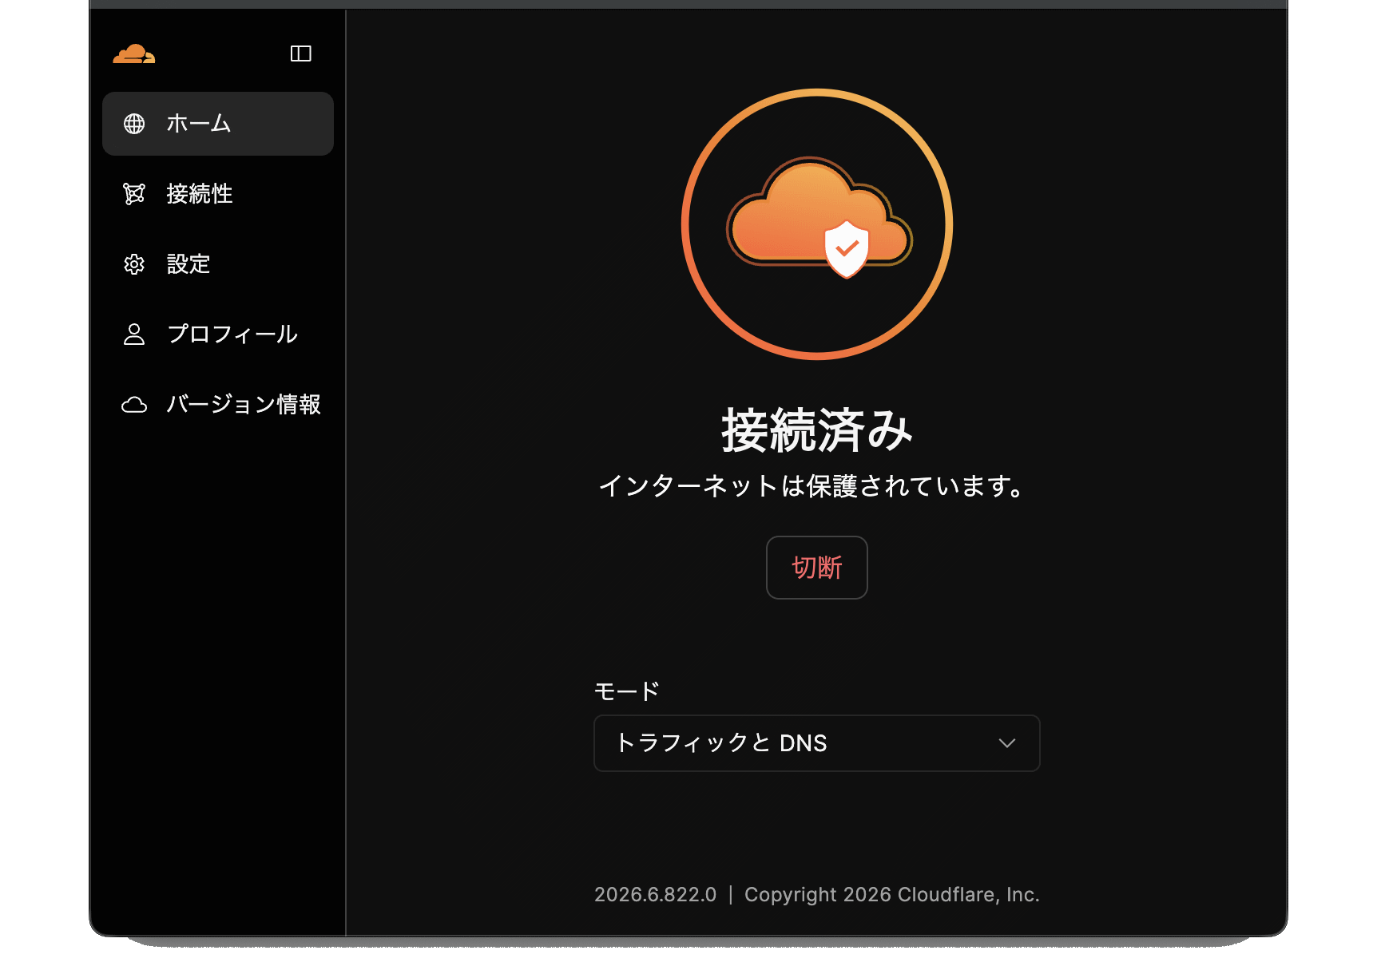Click the text インターネットは保護されています。
The height and width of the screenshot is (958, 1377).
(813, 485)
